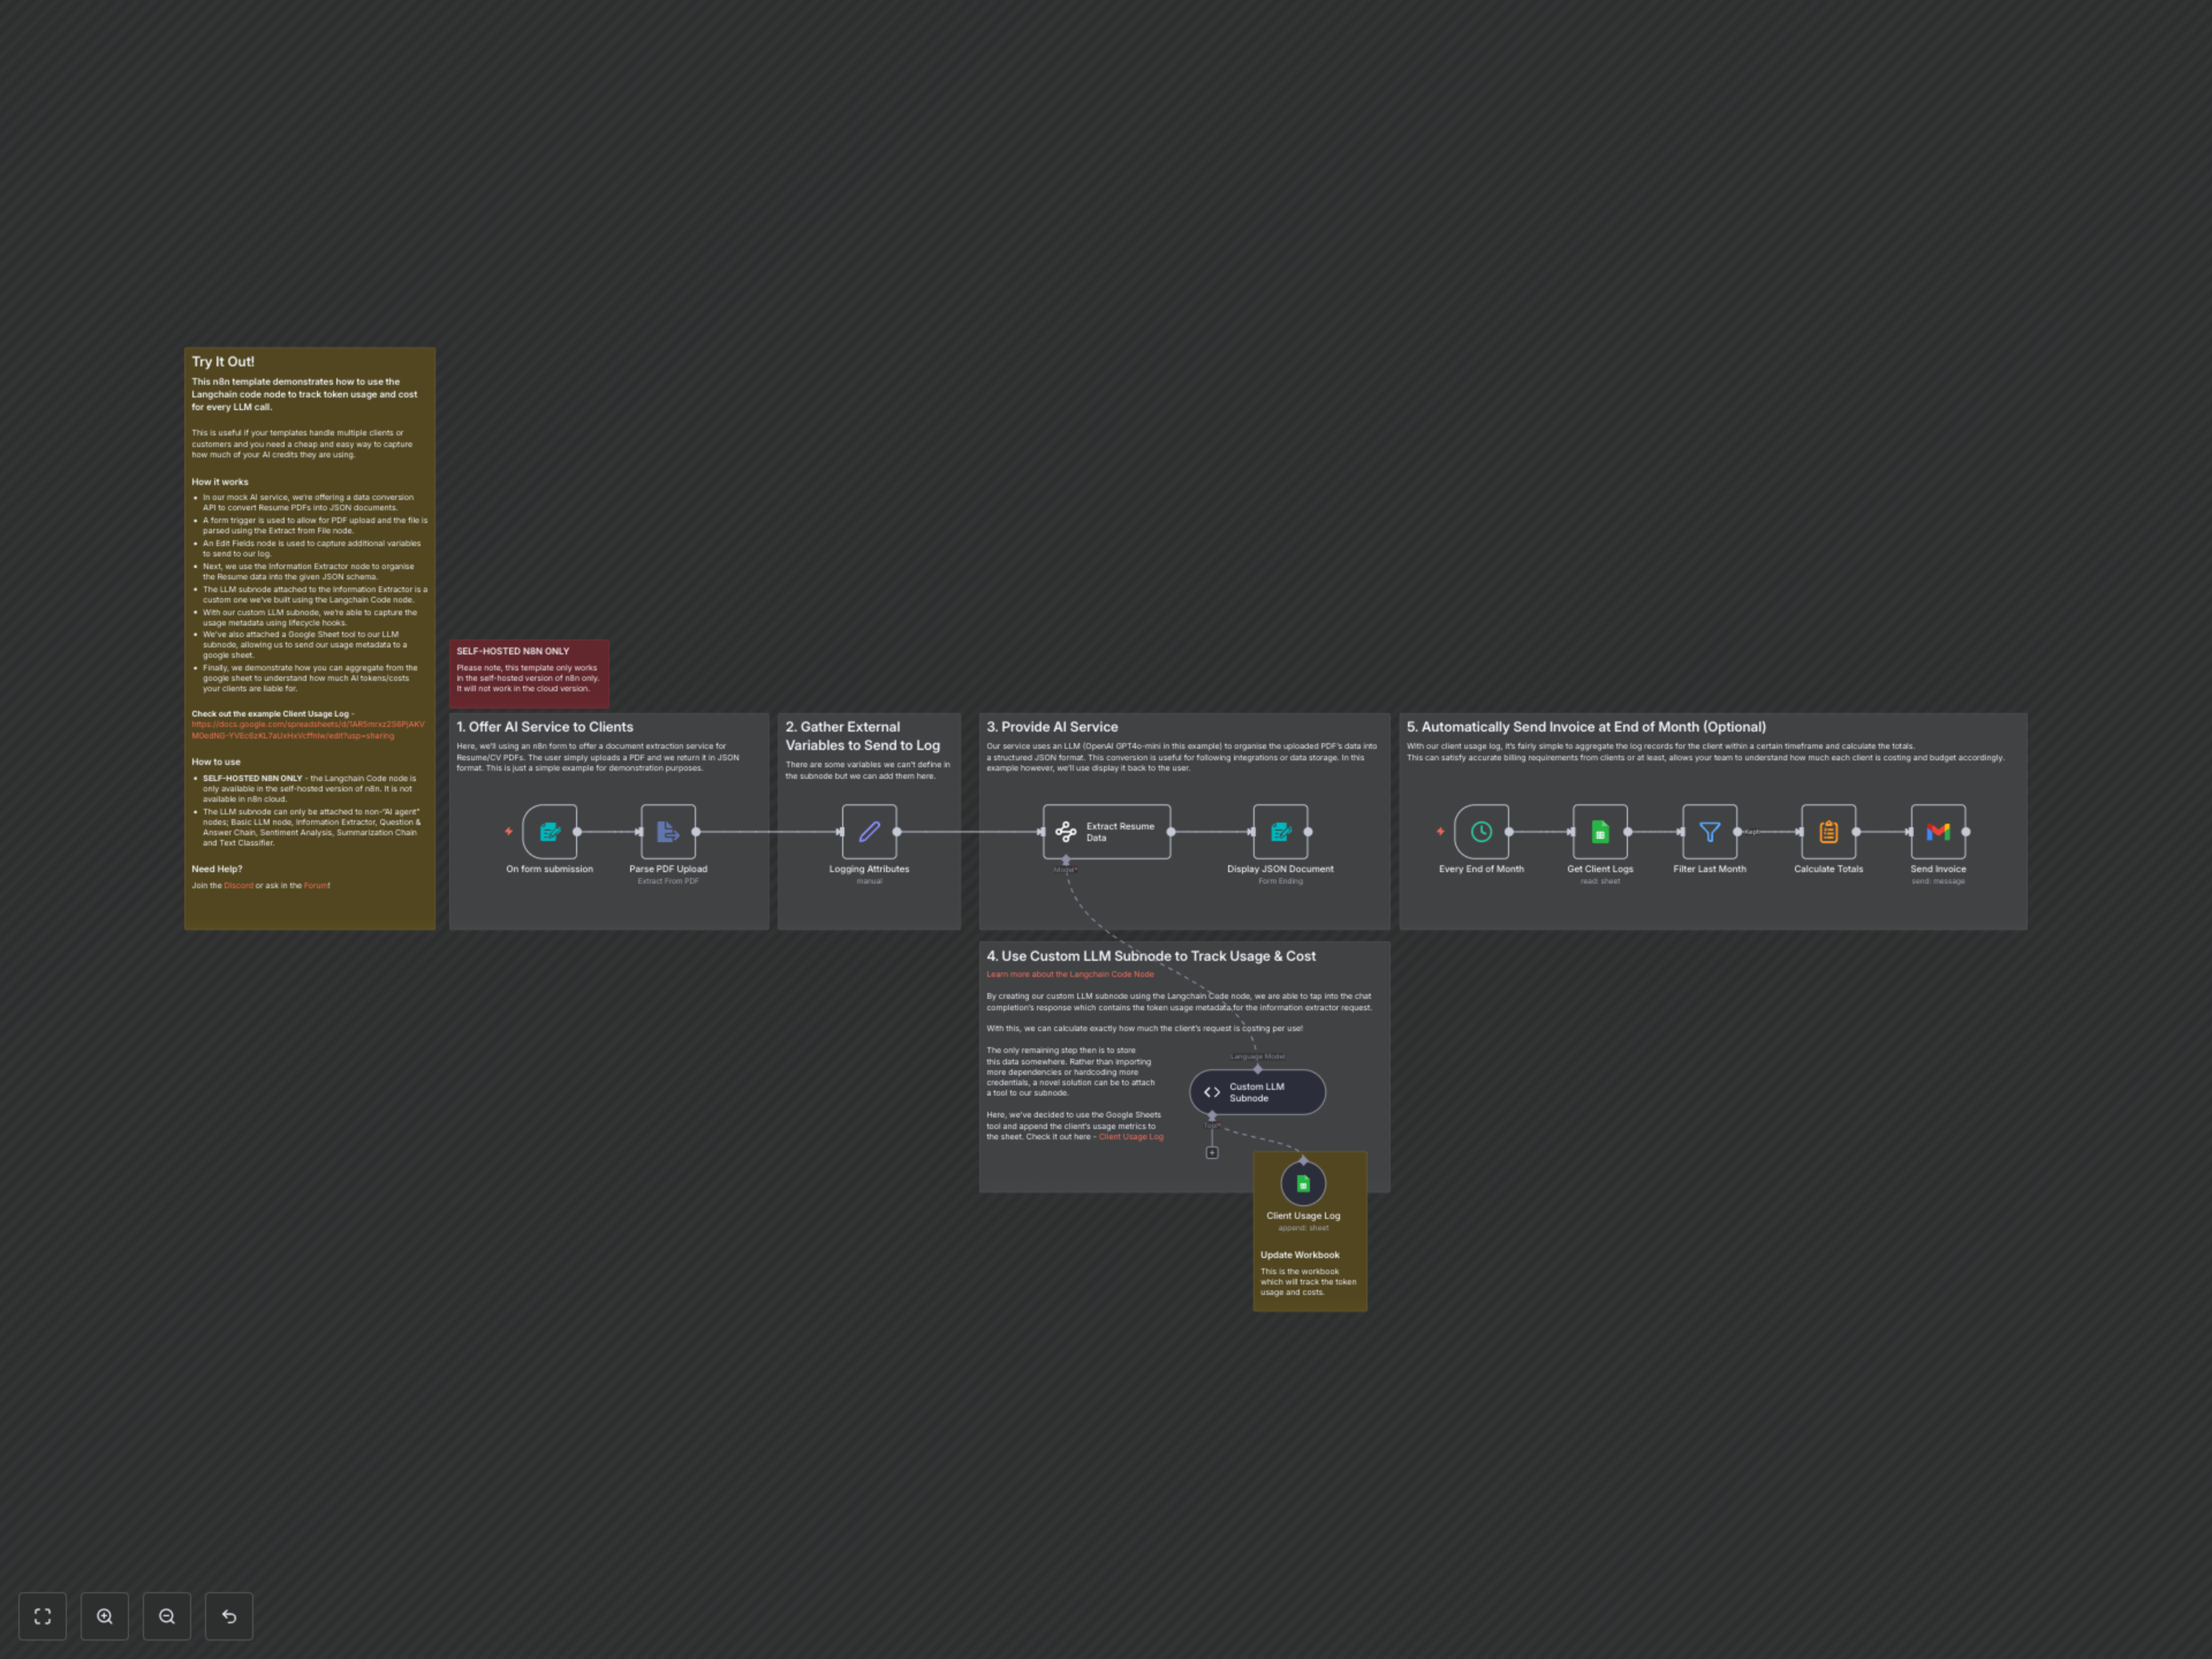Click the plus under Custom LLM Subnode's Tool output
The image size is (2212, 1659).
[1212, 1152]
